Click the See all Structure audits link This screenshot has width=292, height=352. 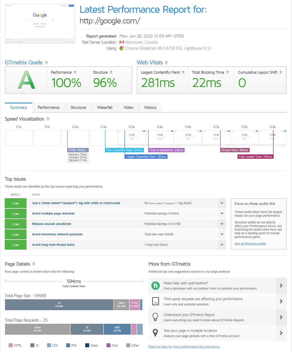point(250,243)
